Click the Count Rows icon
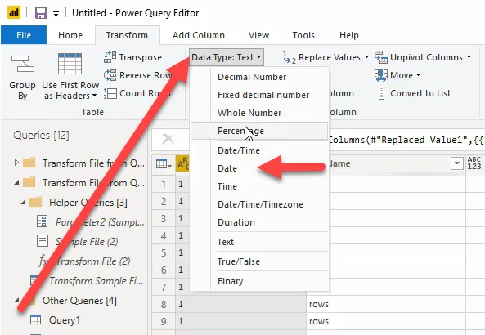485x335 pixels. pos(110,93)
